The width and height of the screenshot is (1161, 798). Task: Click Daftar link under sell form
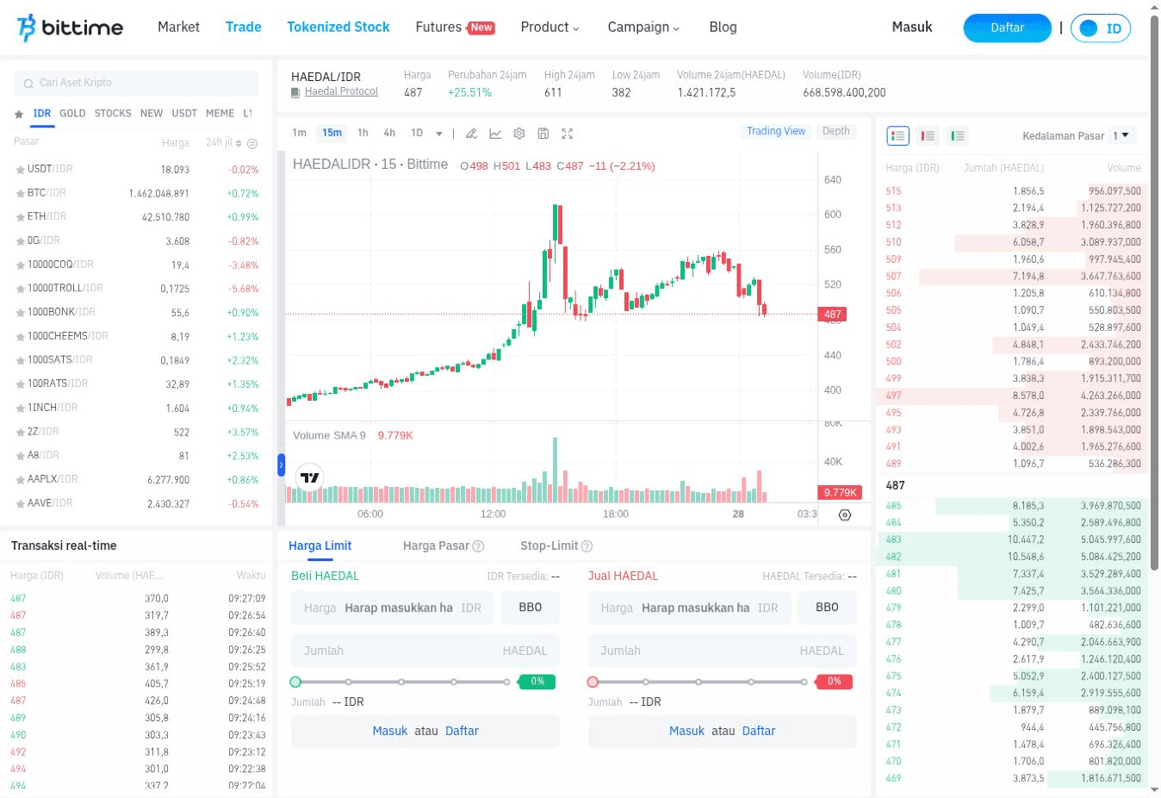(759, 732)
